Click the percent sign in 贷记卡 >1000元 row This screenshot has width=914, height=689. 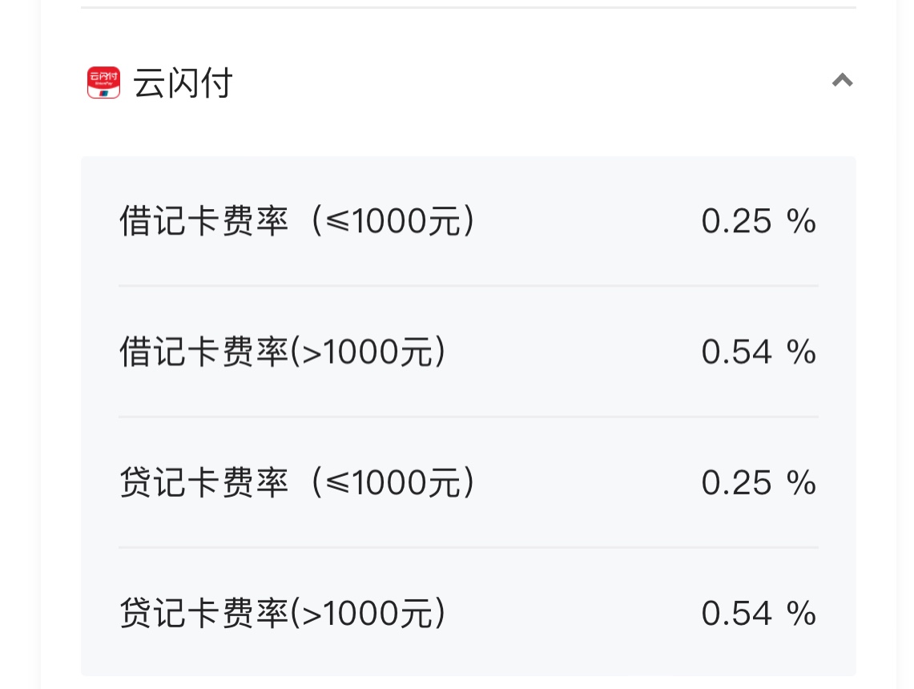click(801, 614)
